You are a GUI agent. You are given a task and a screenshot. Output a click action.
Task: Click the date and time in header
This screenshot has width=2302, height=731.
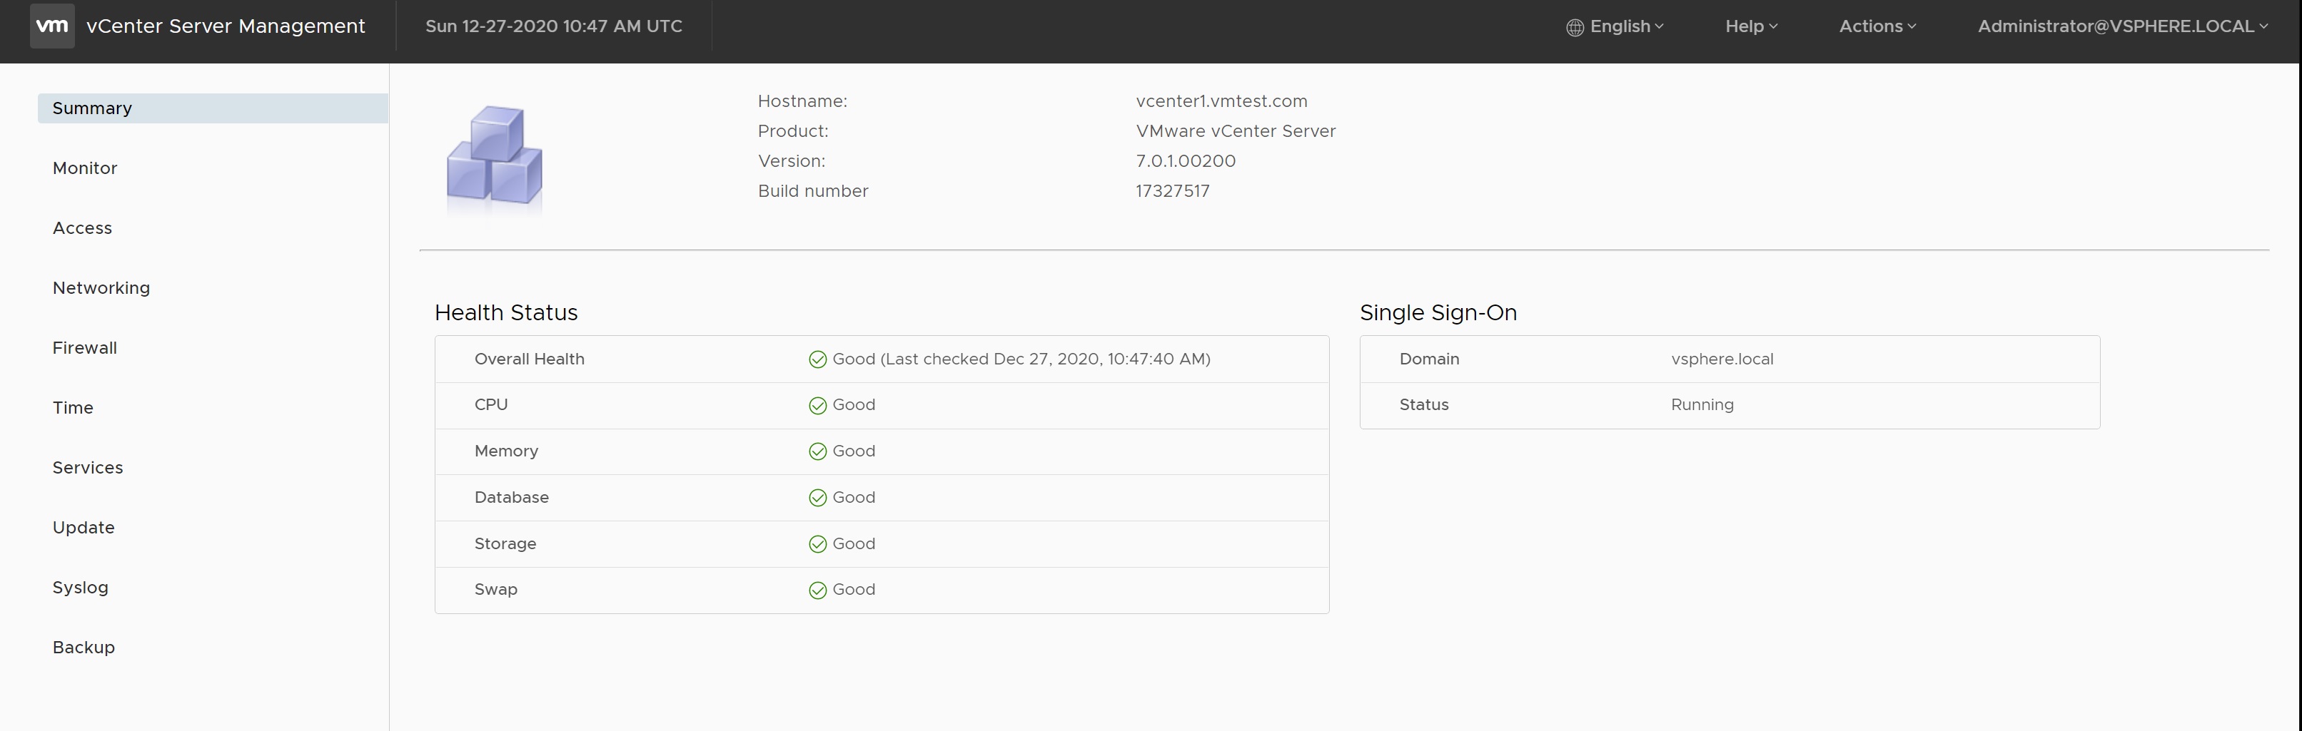point(554,26)
